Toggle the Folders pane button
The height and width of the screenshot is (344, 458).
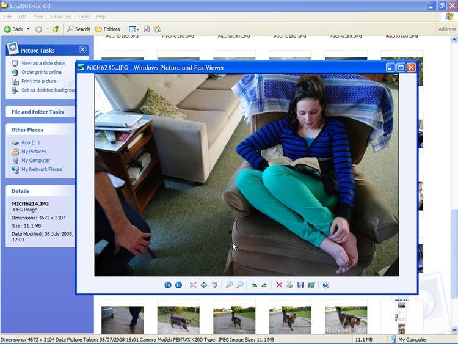(107, 29)
